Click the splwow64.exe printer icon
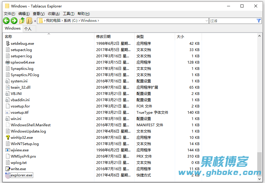This screenshot has height=183, width=265. tap(7, 62)
